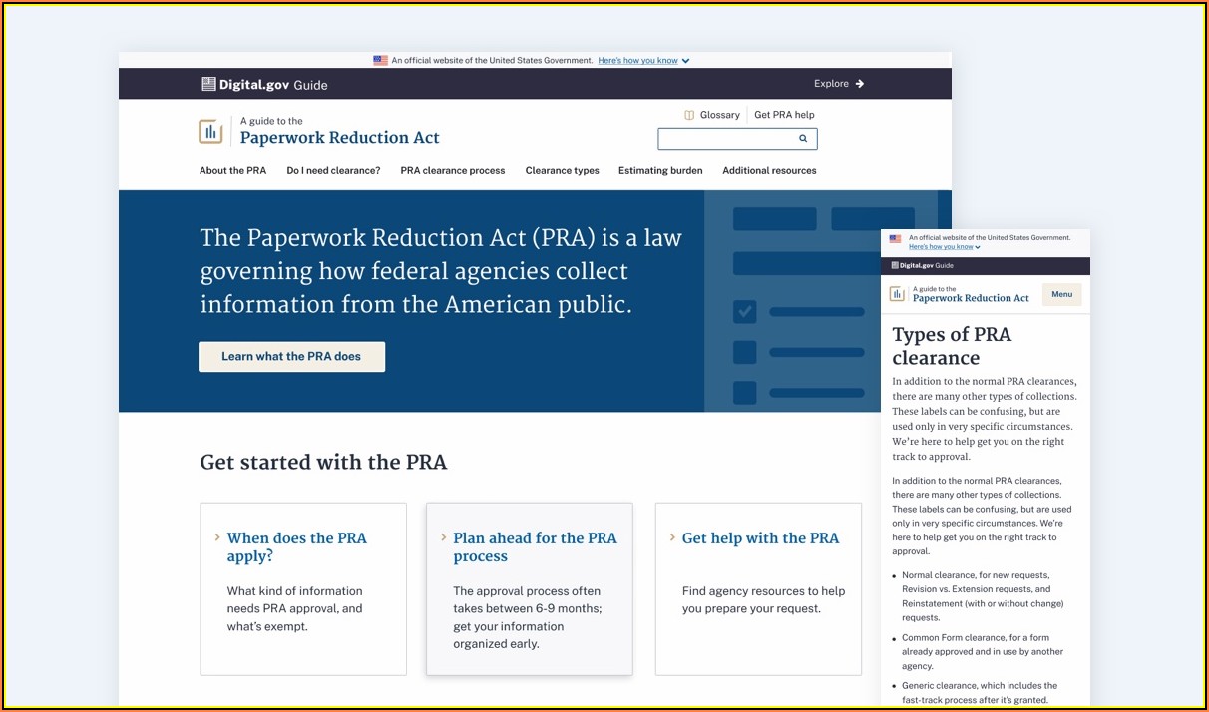Open PRA clearance process menu item
The height and width of the screenshot is (712, 1209).
(453, 171)
